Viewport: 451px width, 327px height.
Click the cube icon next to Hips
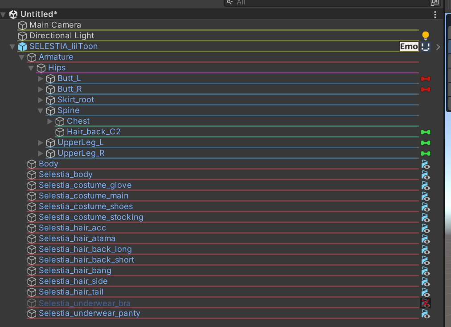click(x=41, y=68)
